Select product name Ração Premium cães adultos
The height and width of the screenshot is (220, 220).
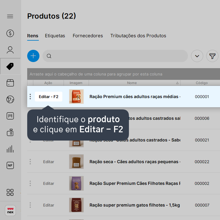click(x=135, y=97)
